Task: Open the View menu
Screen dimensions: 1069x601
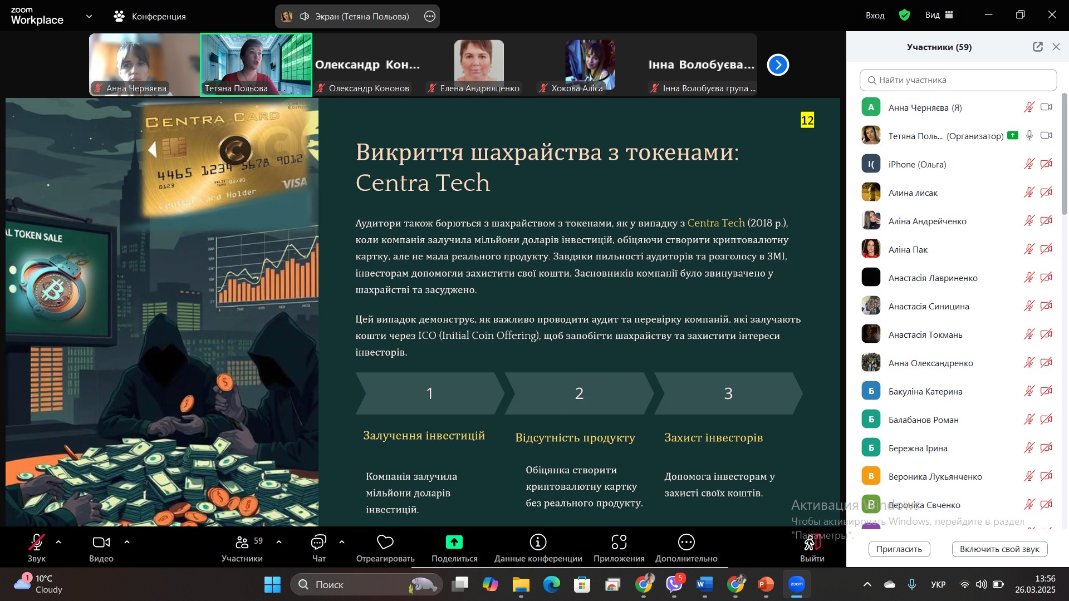Action: [x=939, y=15]
